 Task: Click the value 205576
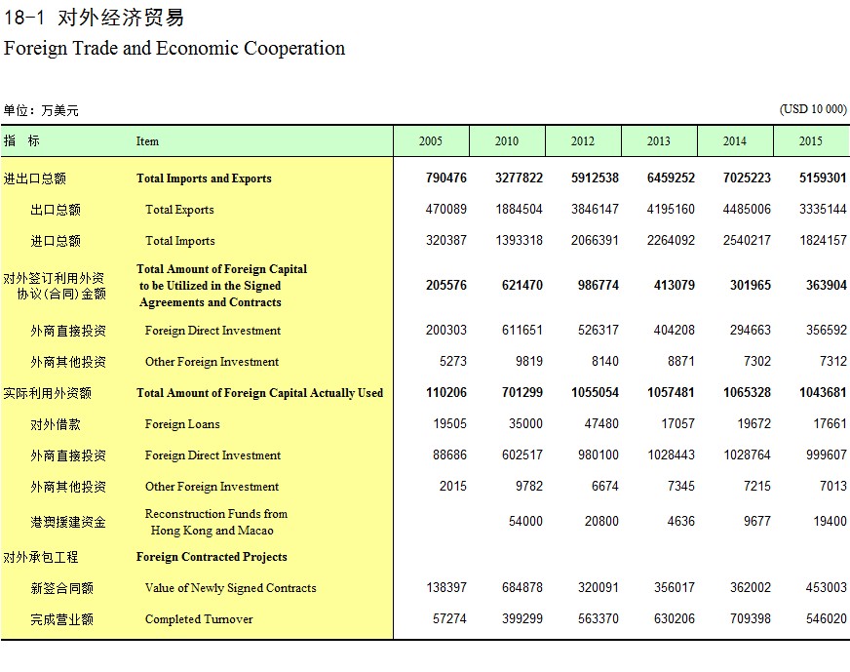click(x=446, y=286)
